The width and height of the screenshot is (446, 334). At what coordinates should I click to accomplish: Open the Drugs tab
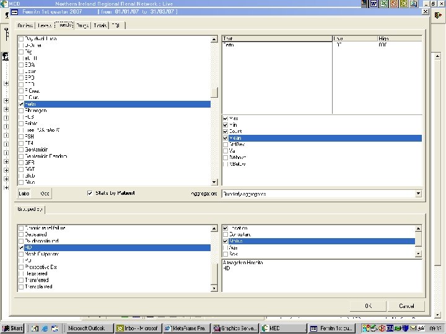click(x=83, y=25)
